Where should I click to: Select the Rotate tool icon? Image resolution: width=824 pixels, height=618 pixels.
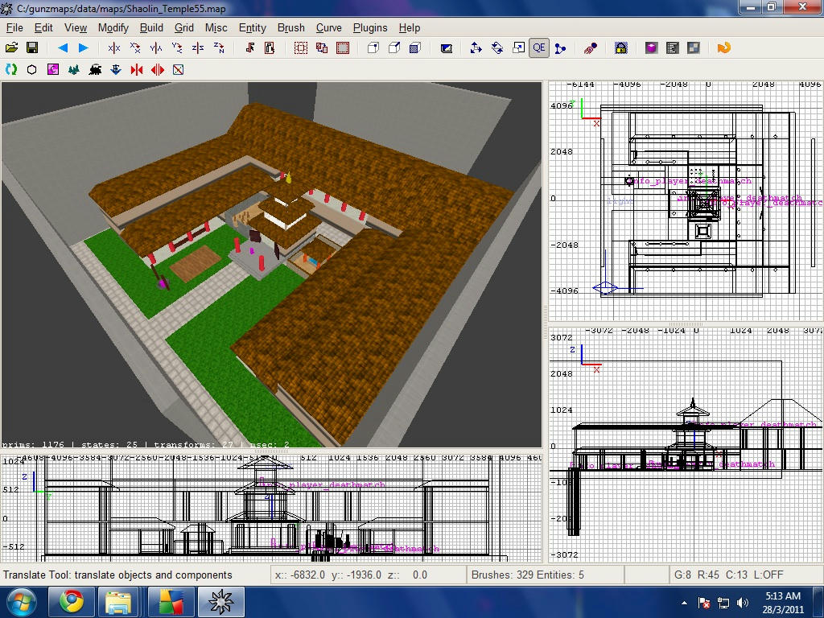coord(497,48)
